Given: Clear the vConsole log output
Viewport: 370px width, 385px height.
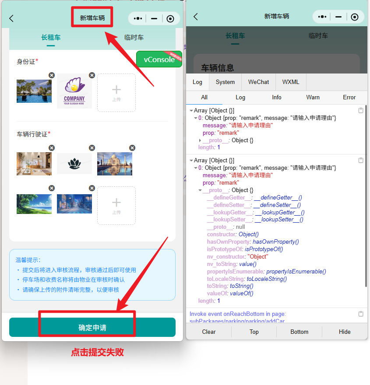Looking at the screenshot, I should [x=208, y=332].
